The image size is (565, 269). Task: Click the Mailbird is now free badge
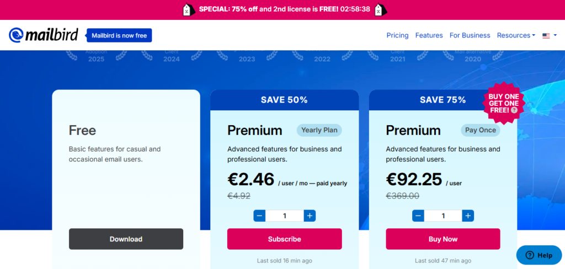coord(119,35)
